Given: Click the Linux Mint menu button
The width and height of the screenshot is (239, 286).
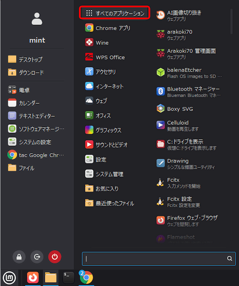Looking at the screenshot, I should pos(9,278).
